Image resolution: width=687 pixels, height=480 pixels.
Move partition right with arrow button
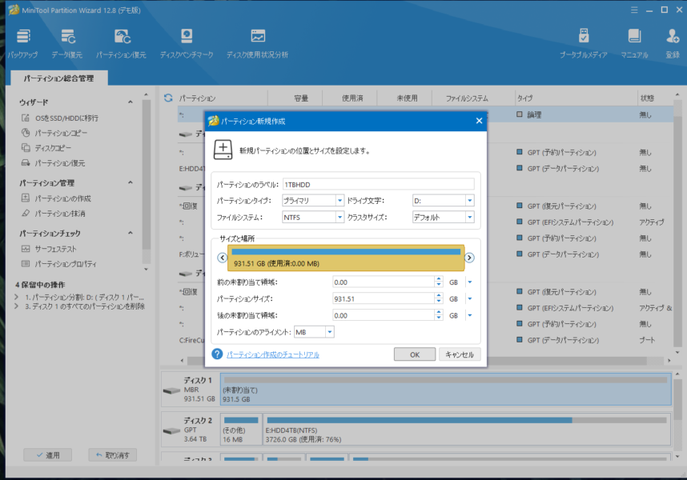pyautogui.click(x=469, y=258)
